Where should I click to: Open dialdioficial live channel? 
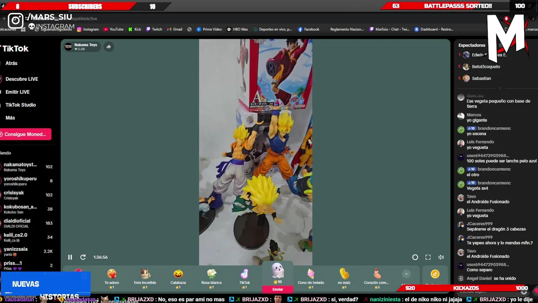tap(27, 223)
